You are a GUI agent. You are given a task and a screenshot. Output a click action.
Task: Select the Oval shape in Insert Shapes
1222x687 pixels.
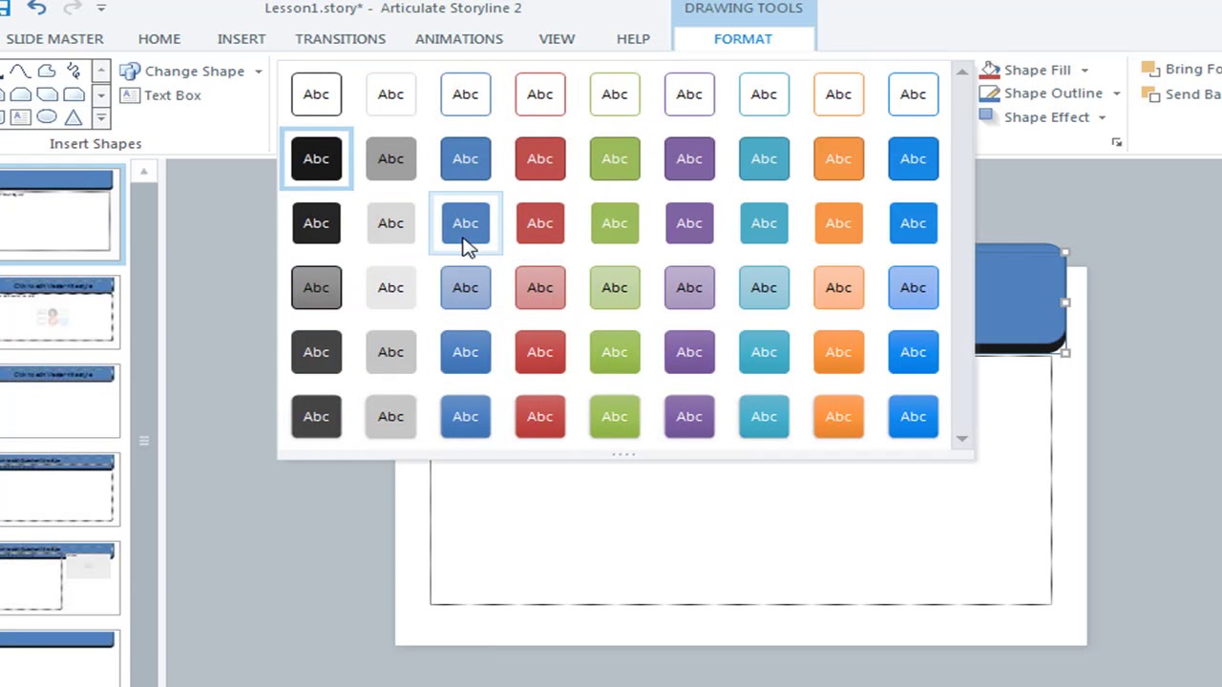(x=47, y=116)
